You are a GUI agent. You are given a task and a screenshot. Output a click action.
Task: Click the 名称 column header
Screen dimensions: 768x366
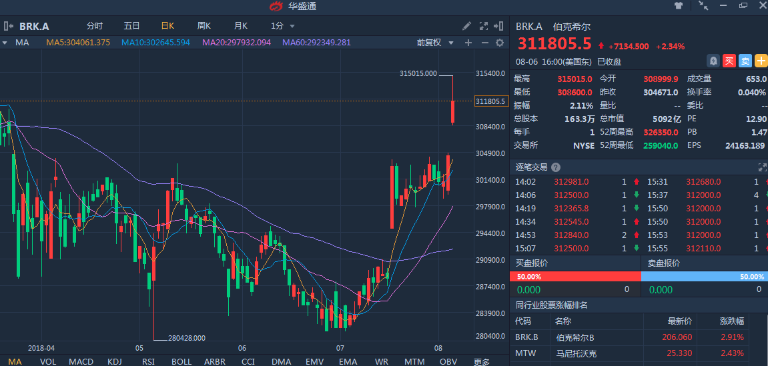coord(562,321)
